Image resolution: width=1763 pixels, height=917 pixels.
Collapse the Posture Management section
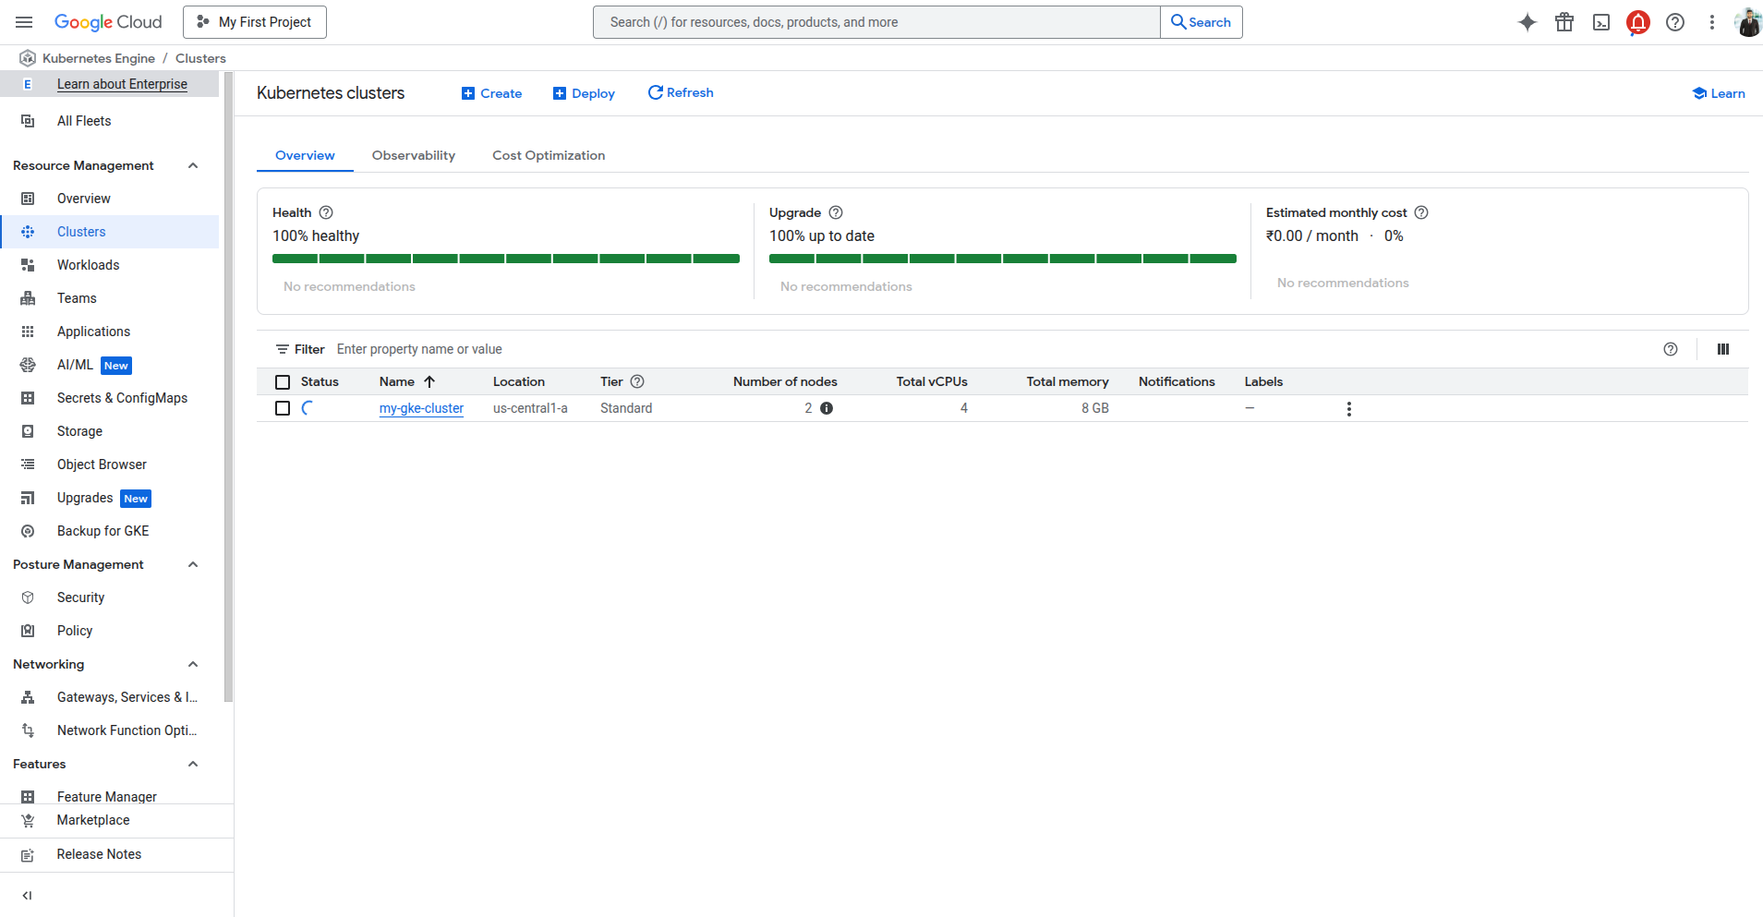[x=193, y=564]
